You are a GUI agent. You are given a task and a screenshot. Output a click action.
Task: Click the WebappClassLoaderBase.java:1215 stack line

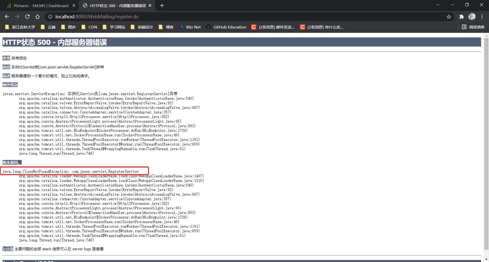(111, 181)
